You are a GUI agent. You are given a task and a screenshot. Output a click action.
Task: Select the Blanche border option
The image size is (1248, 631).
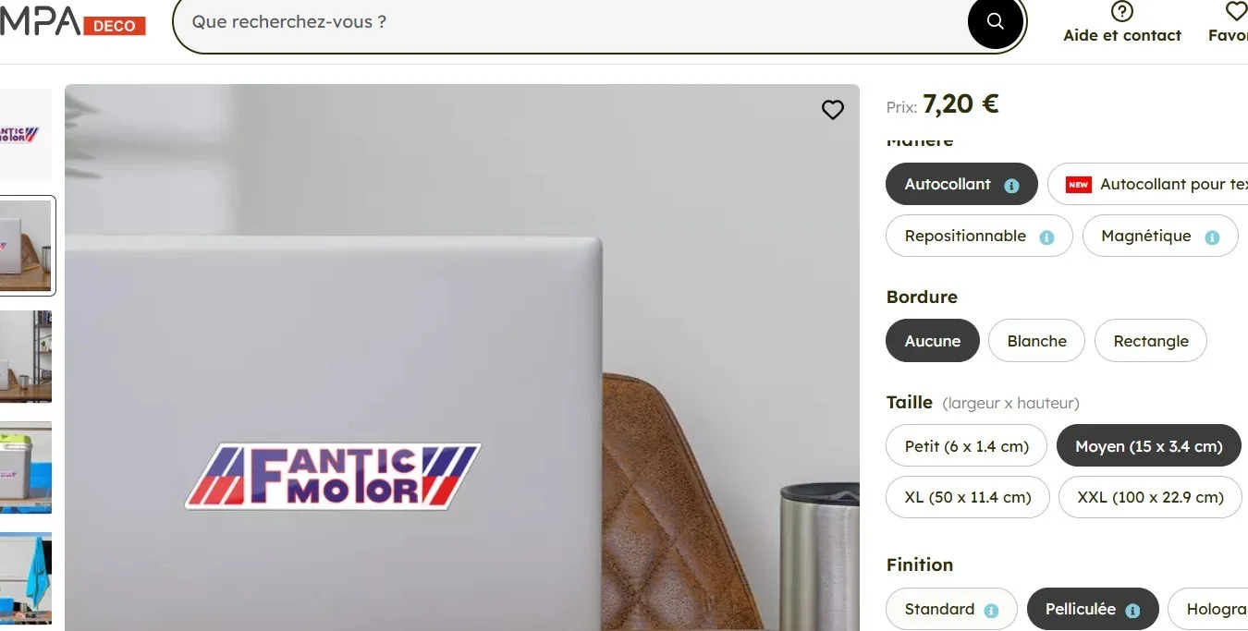[x=1036, y=341]
